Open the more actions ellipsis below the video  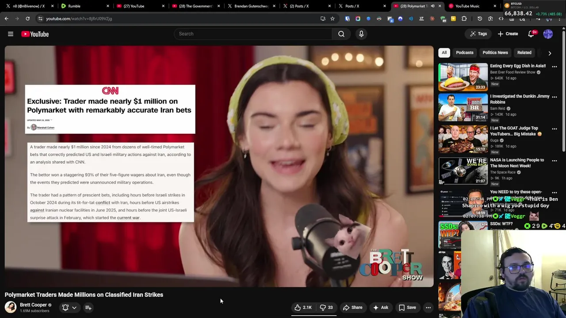pyautogui.click(x=428, y=307)
